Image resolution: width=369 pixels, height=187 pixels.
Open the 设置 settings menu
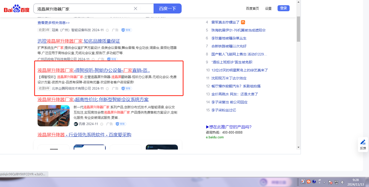coord(268,8)
